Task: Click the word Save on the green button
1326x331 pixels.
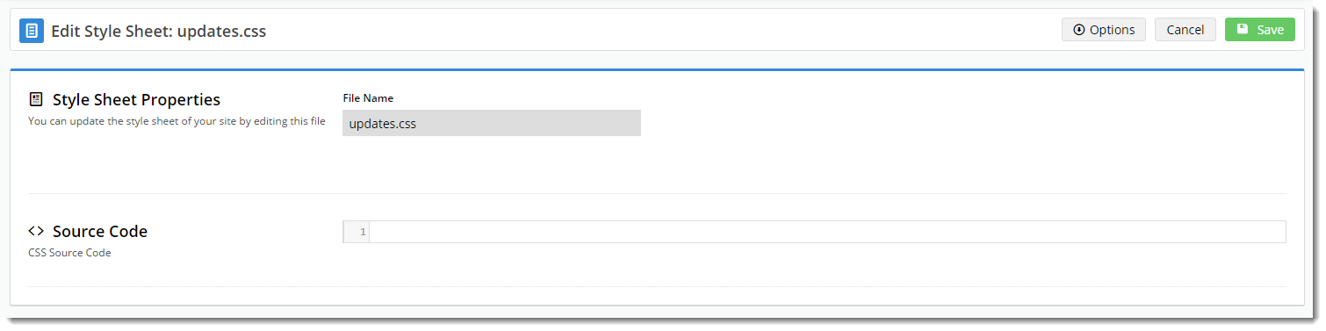Action: pyautogui.click(x=1270, y=30)
